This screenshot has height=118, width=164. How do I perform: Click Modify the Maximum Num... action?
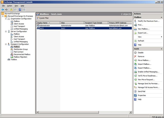pyautogui.click(x=149, y=21)
